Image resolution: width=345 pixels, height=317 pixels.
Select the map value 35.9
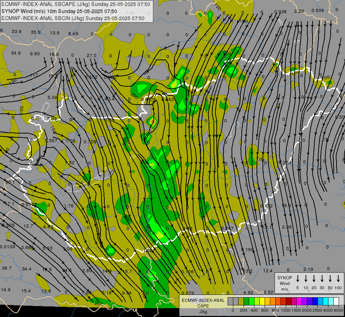[36, 32]
